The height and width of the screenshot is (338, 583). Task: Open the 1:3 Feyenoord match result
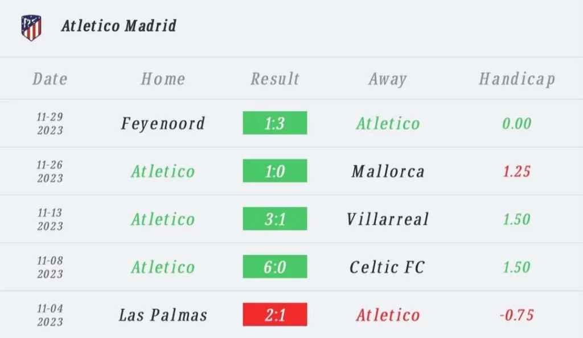click(275, 123)
